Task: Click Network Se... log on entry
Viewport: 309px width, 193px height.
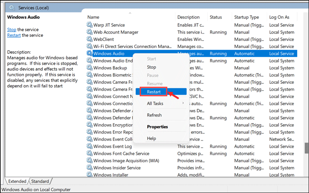Action: click(x=281, y=139)
